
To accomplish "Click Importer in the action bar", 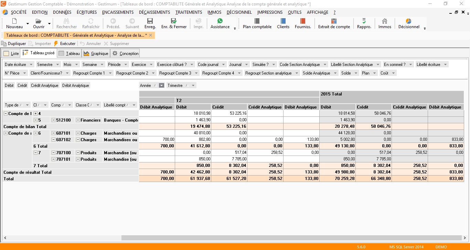I will (x=40, y=44).
